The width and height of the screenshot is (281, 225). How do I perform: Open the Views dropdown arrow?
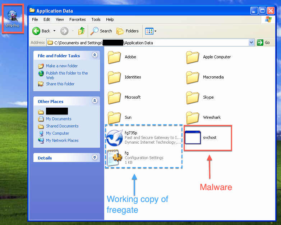(x=155, y=31)
